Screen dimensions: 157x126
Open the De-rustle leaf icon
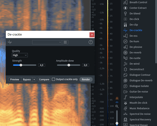pyautogui.click(x=125, y=58)
